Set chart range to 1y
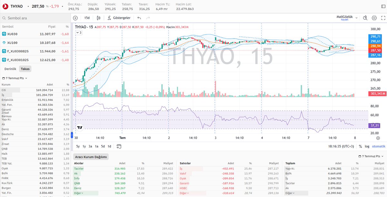The image size is (387, 197). pyautogui.click(x=84, y=146)
